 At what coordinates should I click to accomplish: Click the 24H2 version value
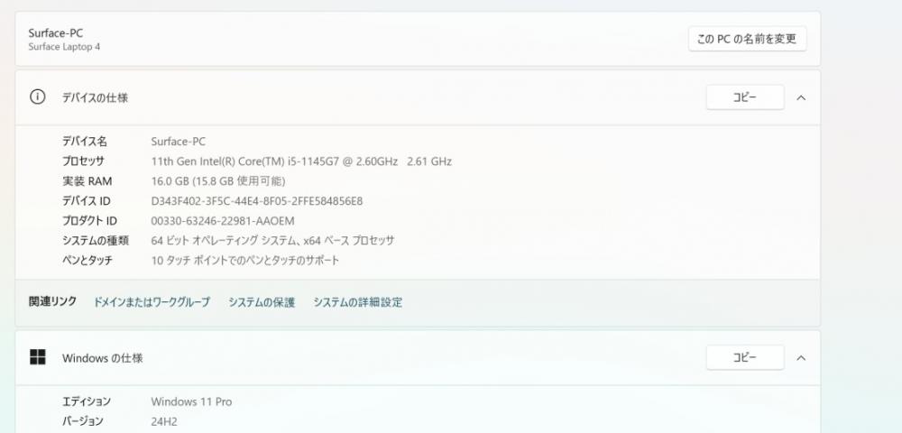coord(164,421)
